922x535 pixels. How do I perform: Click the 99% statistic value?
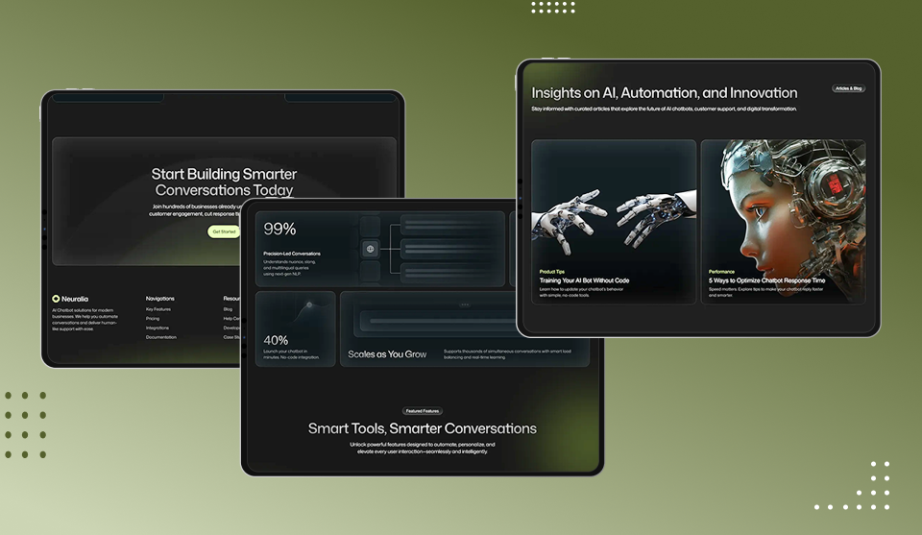[279, 229]
